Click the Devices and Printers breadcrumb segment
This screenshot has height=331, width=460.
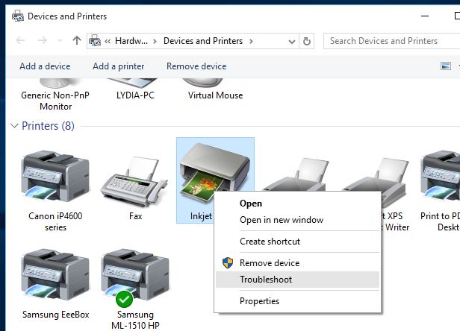[203, 41]
